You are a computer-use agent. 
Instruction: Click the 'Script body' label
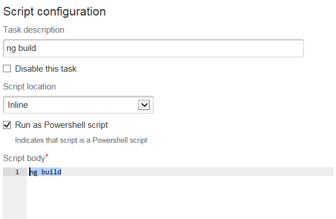point(24,158)
